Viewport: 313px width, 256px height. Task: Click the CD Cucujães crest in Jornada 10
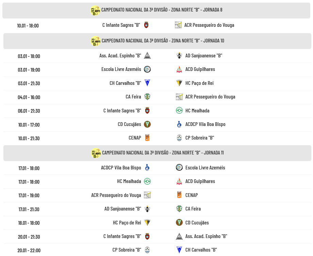(147, 124)
